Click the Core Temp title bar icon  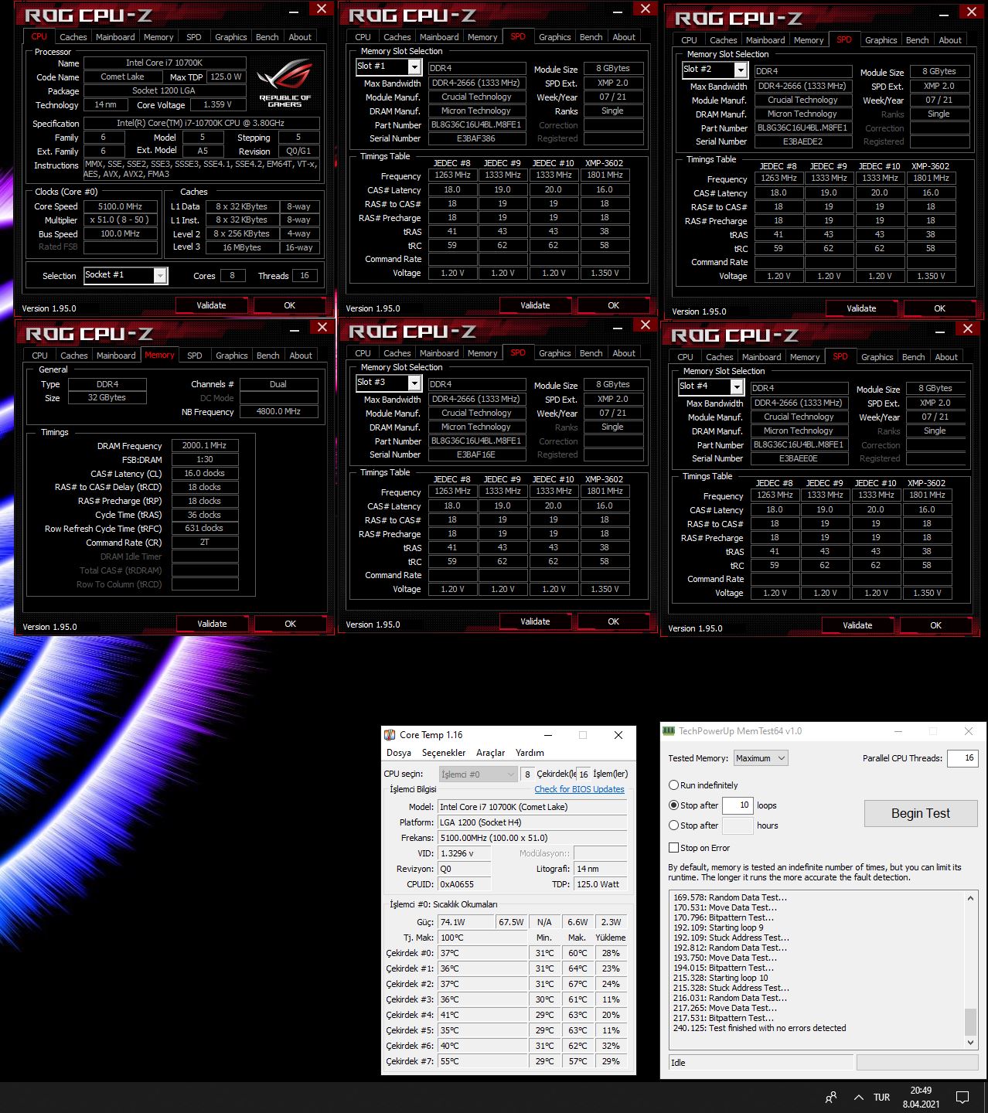point(390,735)
